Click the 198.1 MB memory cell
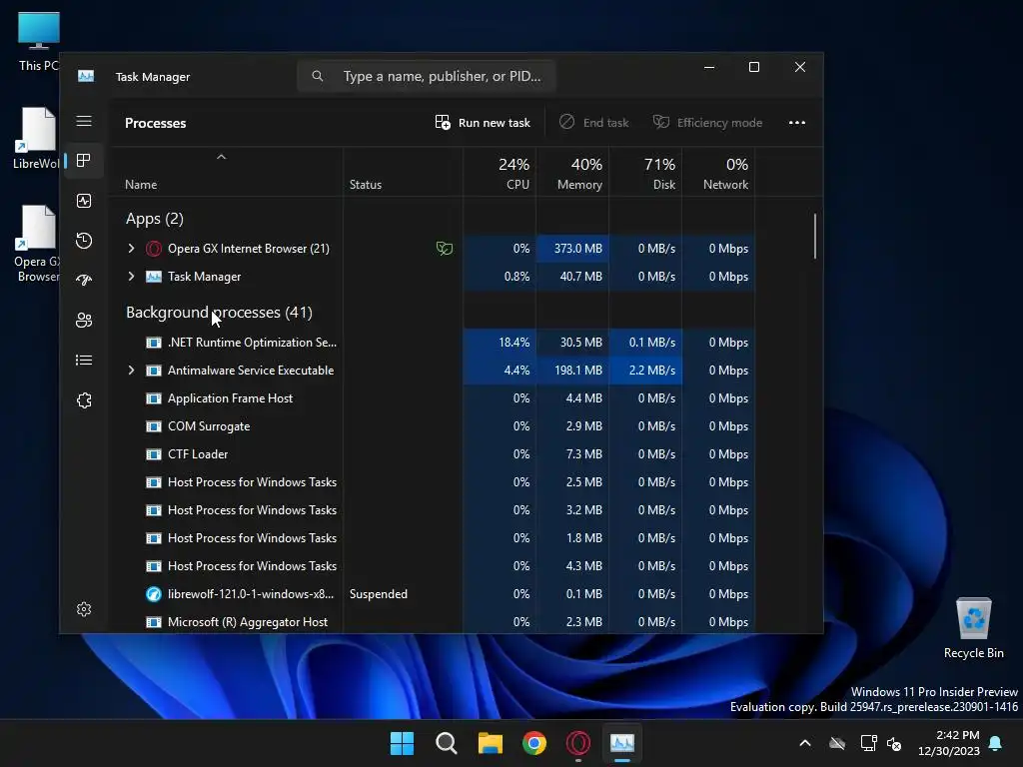Screen dimensions: 1023x767 [572, 371]
